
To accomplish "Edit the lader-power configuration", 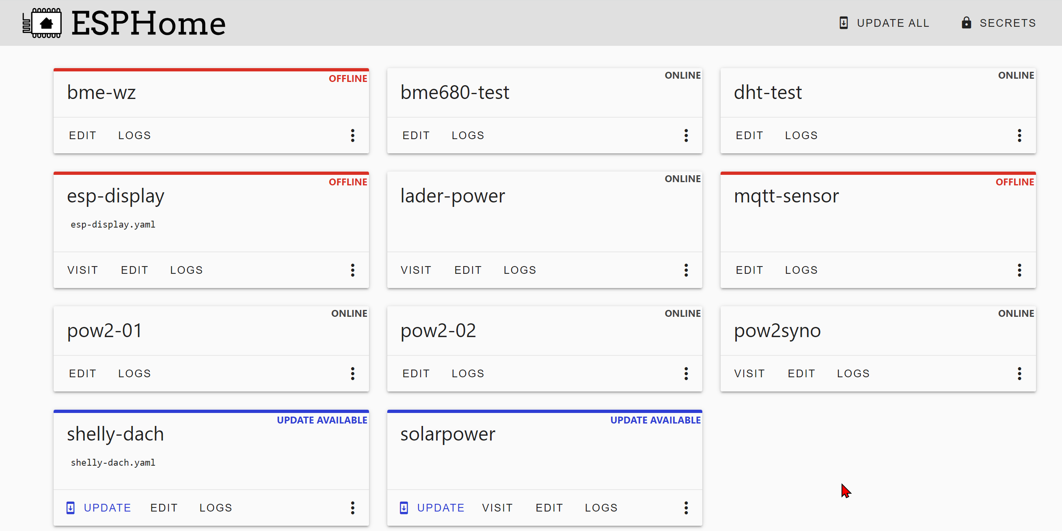I will coord(468,270).
